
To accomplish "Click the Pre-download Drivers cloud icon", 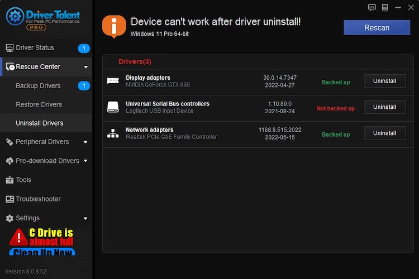I will (x=9, y=161).
